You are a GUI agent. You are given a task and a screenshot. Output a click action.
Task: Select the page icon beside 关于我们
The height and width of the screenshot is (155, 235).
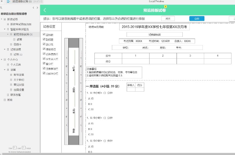coord(11,80)
